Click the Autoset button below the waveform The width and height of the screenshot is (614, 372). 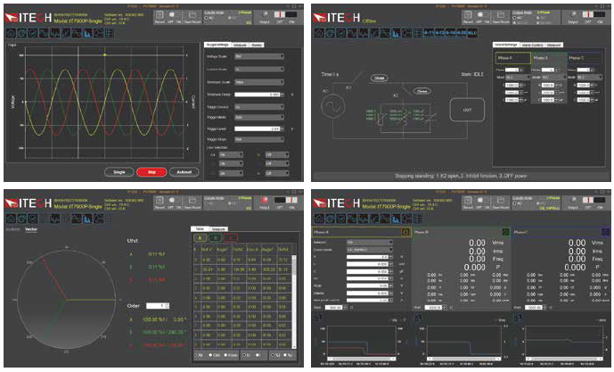pyautogui.click(x=184, y=171)
